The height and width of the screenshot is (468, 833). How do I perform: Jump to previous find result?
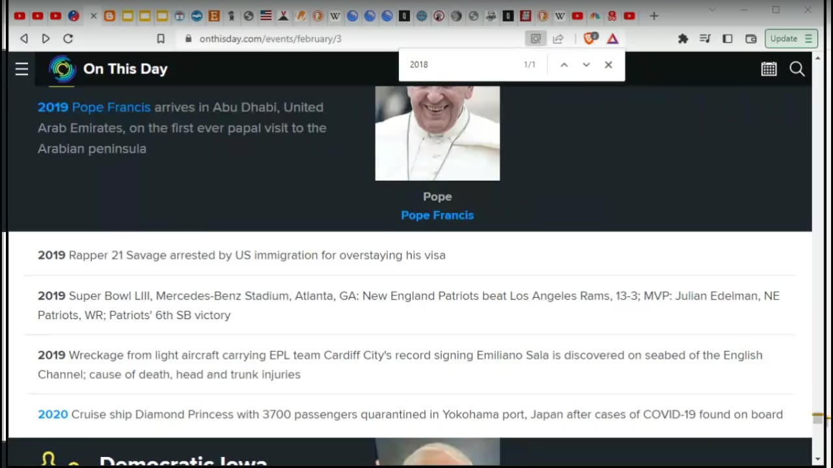564,64
